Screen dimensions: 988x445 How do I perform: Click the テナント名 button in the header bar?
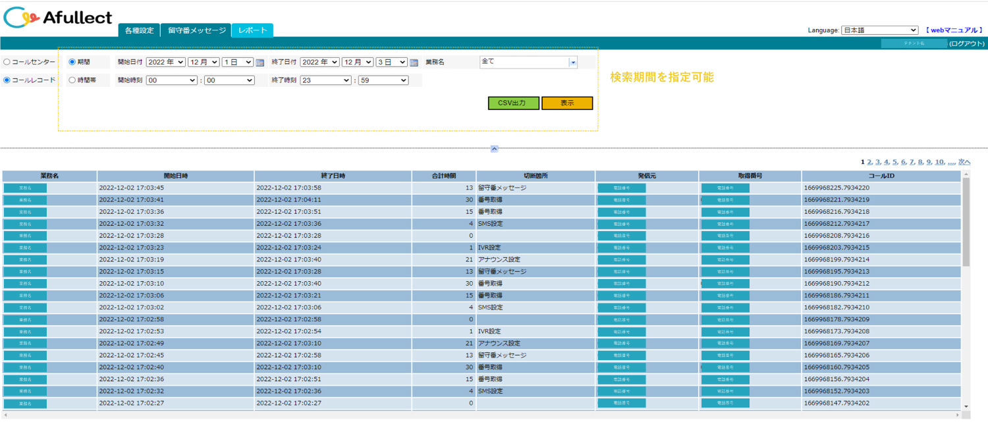click(914, 43)
